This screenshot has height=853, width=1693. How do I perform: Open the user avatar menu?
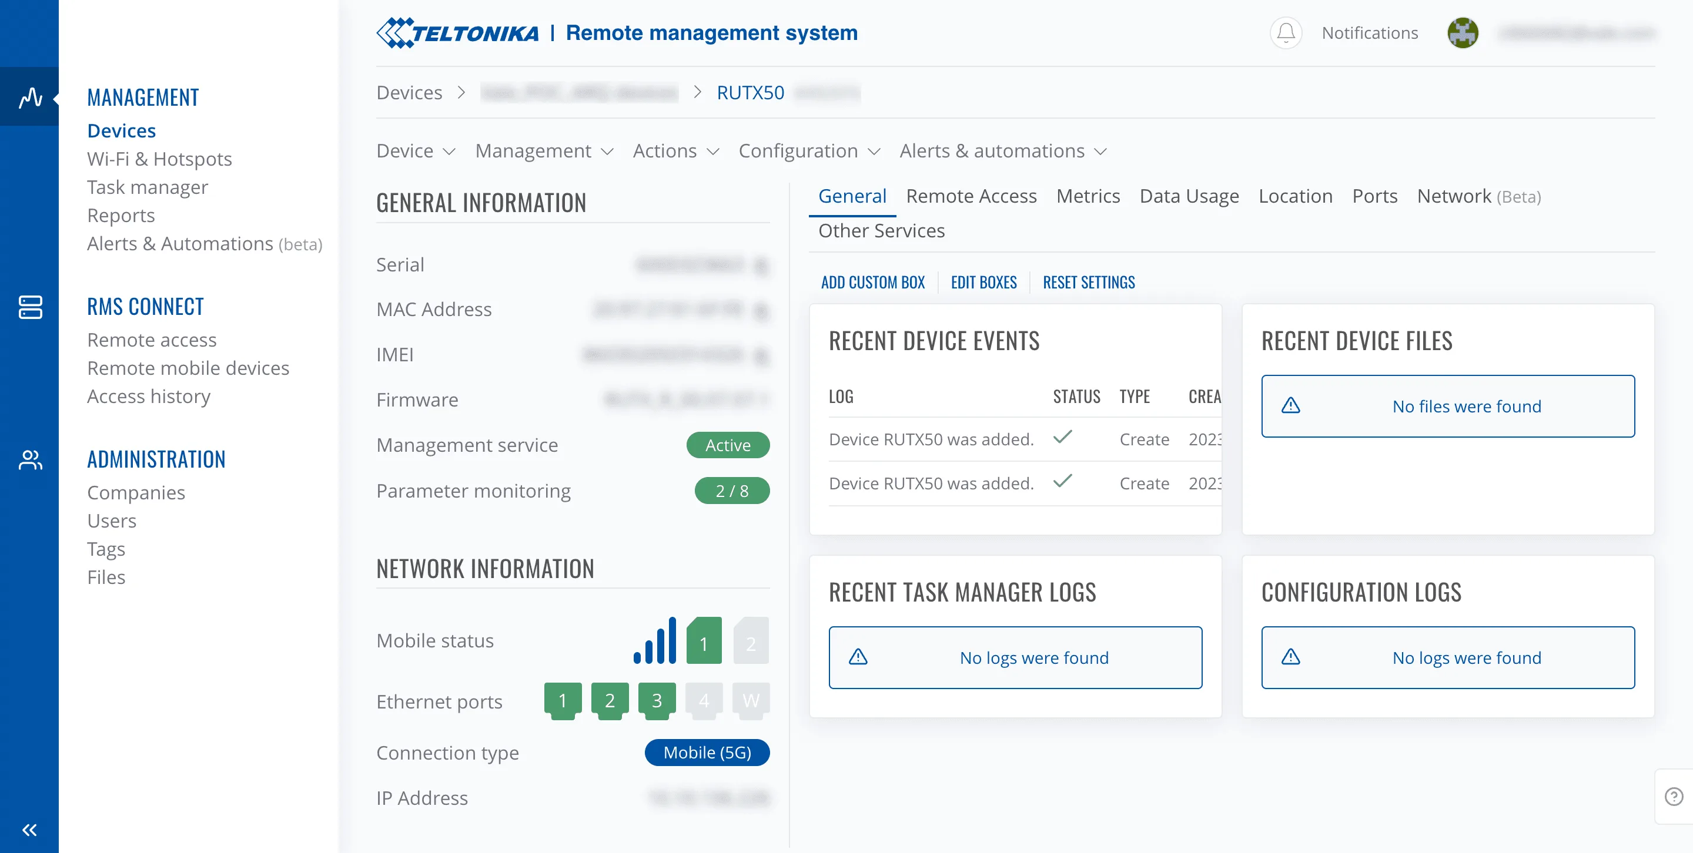click(x=1463, y=33)
